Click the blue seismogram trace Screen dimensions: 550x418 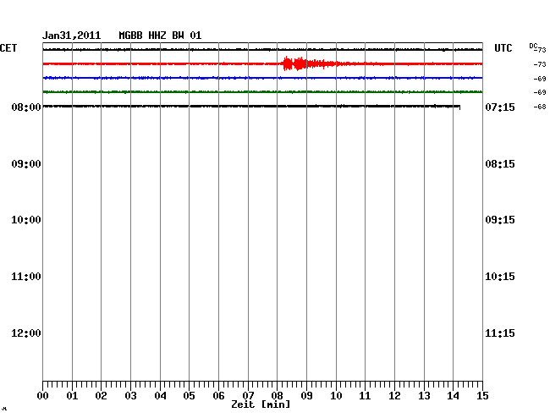pyautogui.click(x=262, y=78)
